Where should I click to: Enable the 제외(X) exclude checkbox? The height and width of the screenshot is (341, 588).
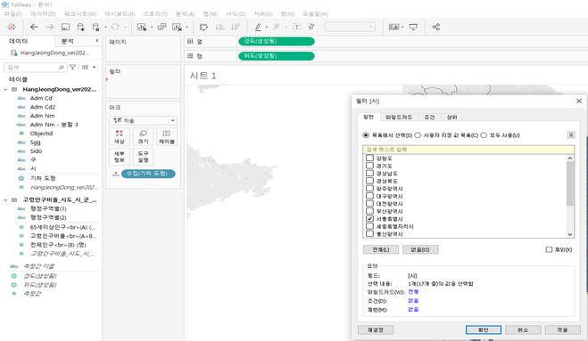(549, 249)
